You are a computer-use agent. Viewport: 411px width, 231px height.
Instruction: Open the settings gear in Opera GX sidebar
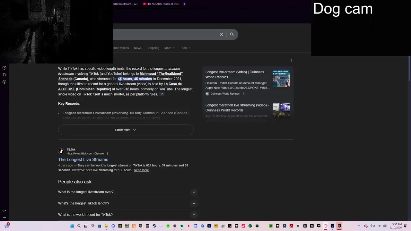[4, 82]
